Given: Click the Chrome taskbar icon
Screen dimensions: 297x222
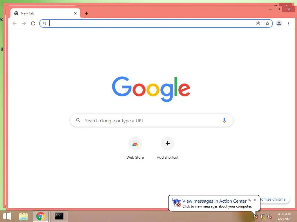Looking at the screenshot, I should [41, 216].
